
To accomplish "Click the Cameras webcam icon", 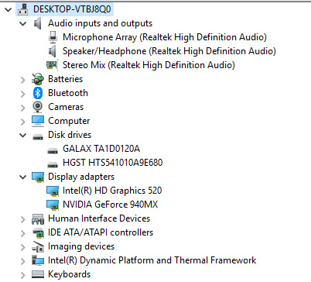I will click(38, 107).
